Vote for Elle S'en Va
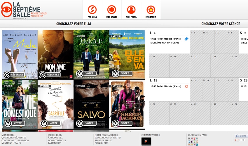Image resolution: width=248 pixels, height=146 pixels. 121,74
